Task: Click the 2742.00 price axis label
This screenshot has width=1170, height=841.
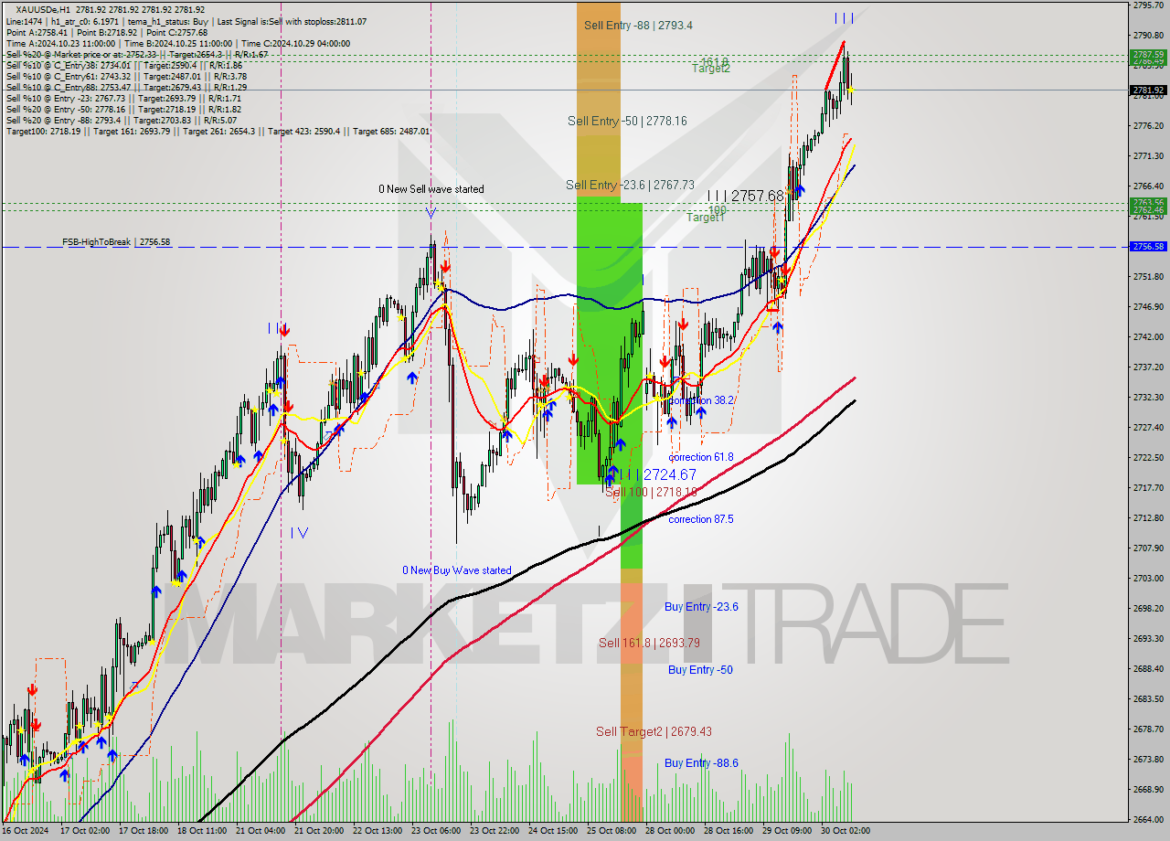Action: click(x=1148, y=336)
